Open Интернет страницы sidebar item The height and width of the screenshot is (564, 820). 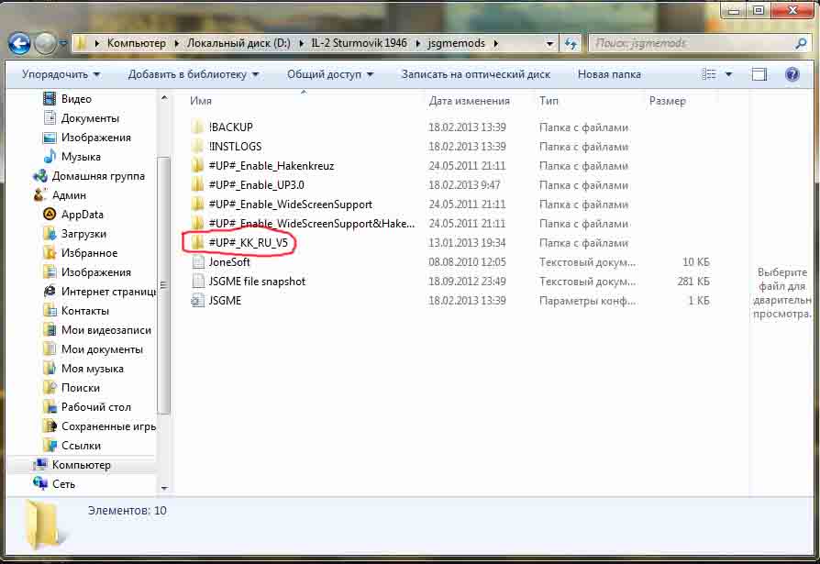[x=108, y=292]
